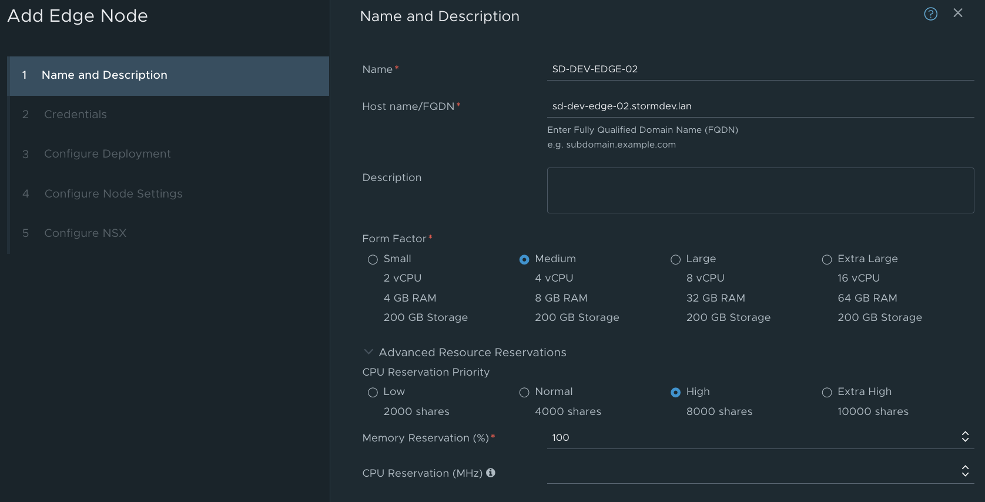Click into the Description text area
Viewport: 985px width, 502px height.
(x=760, y=190)
